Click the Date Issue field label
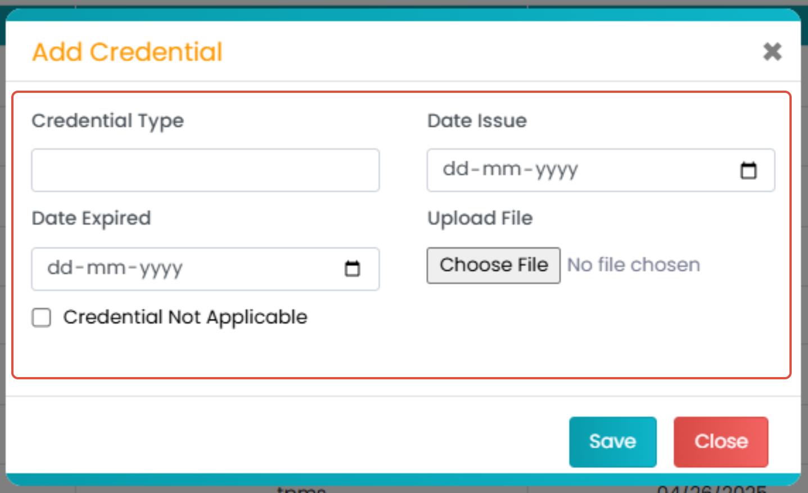This screenshot has height=493, width=808. (x=477, y=121)
